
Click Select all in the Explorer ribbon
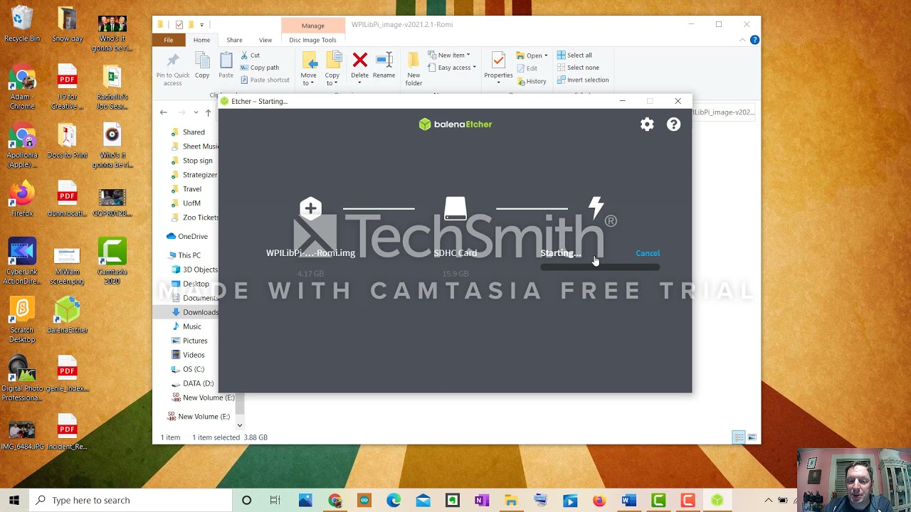coord(574,55)
